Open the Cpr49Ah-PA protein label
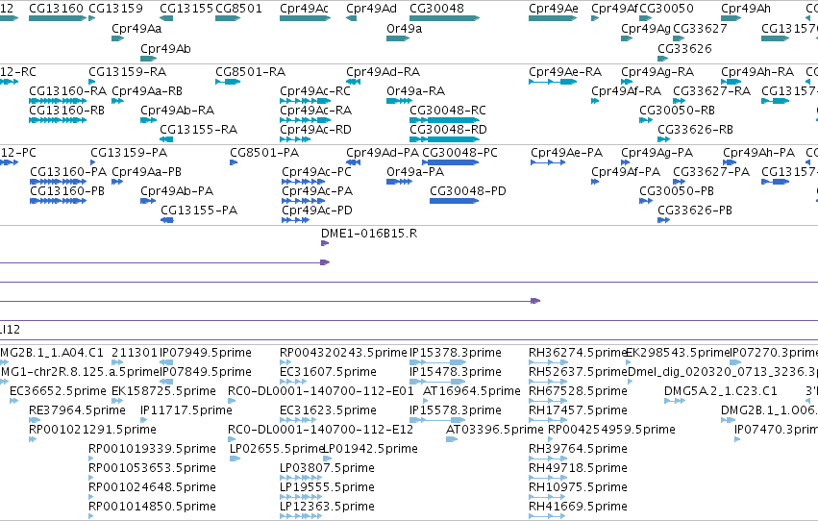 [x=759, y=153]
